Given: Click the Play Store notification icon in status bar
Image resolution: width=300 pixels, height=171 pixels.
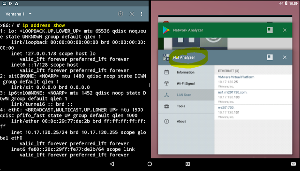Looking at the screenshot, I should coord(10,3).
